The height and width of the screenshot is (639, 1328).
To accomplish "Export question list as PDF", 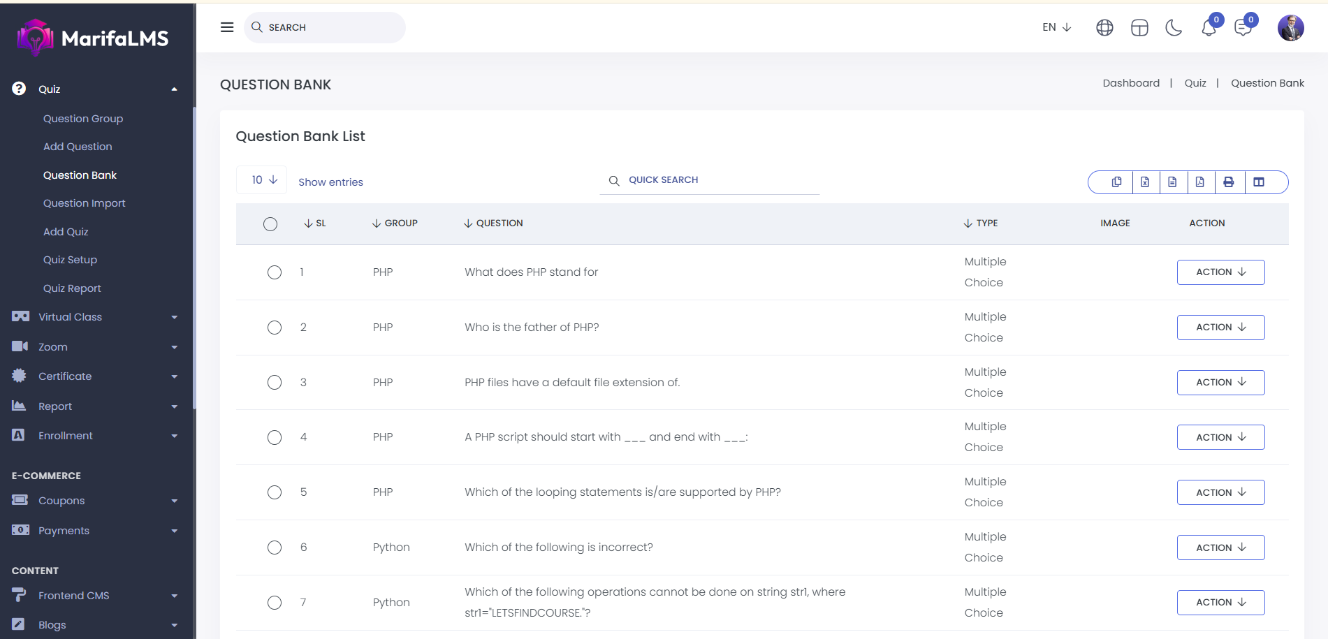I will [1199, 182].
